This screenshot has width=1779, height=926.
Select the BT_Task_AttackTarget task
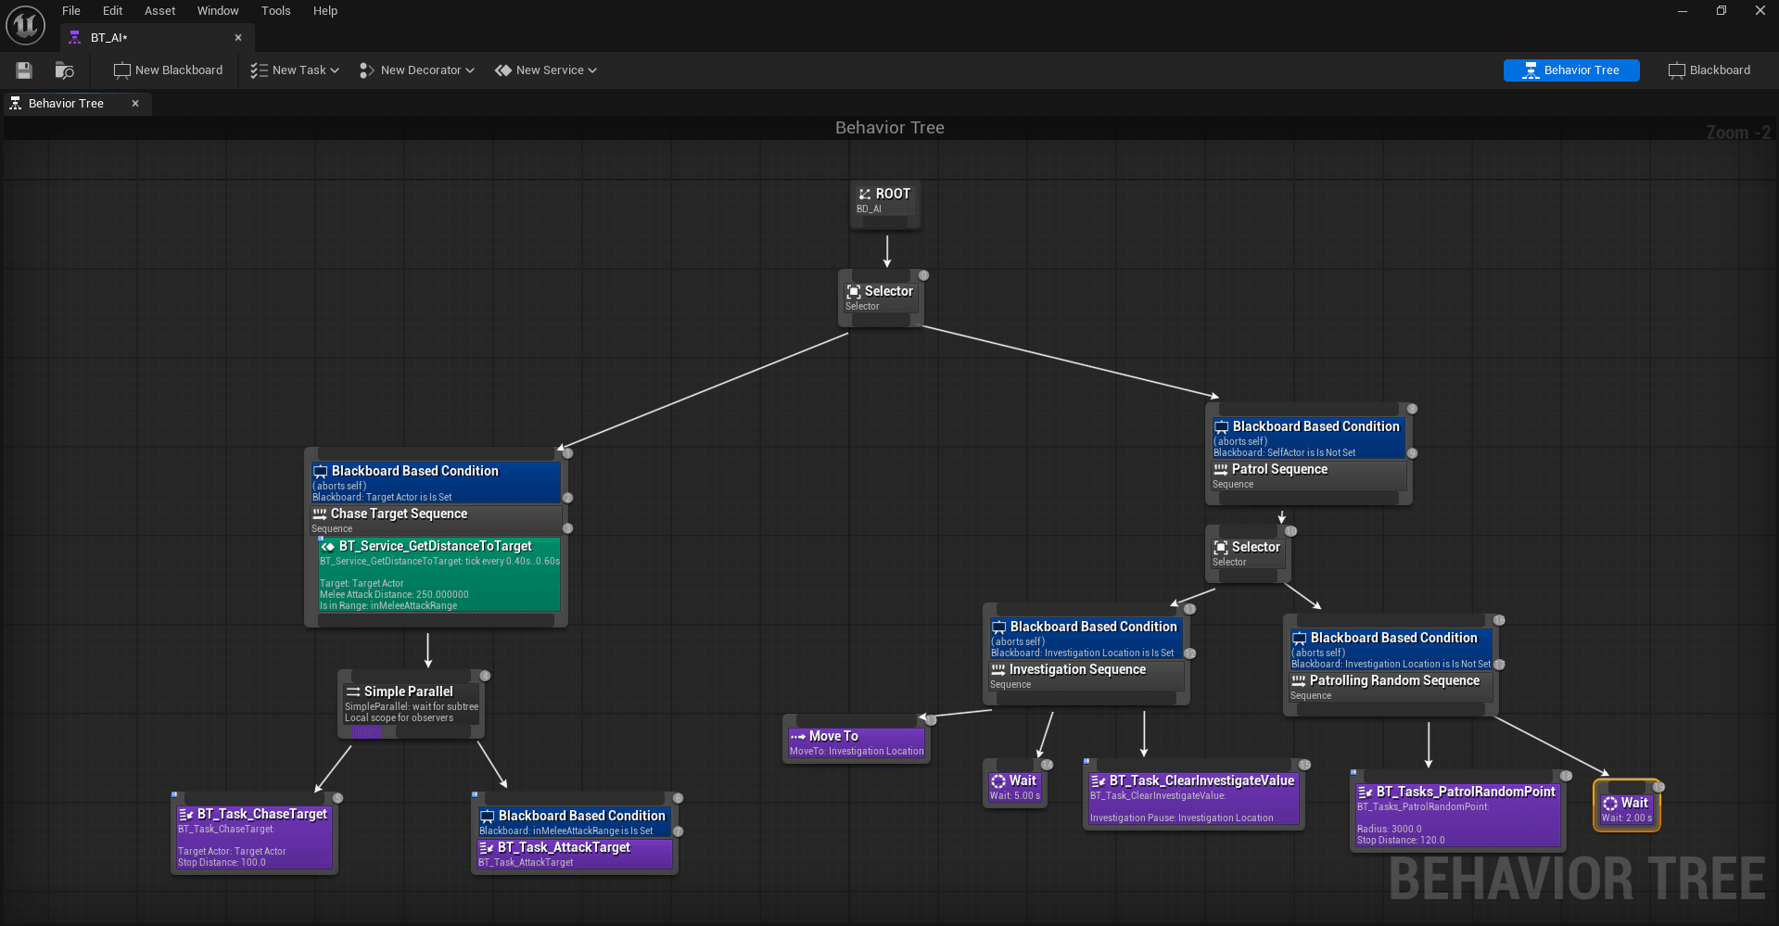(x=575, y=854)
